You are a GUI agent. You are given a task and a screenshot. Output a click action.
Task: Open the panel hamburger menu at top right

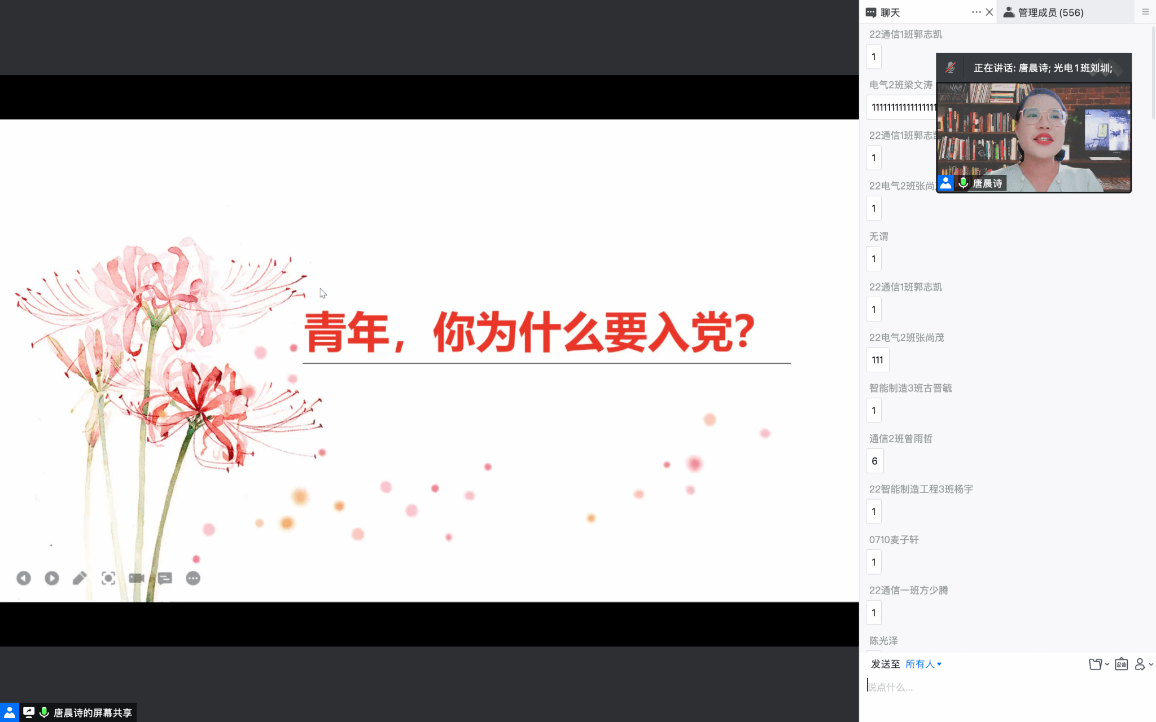point(1145,12)
